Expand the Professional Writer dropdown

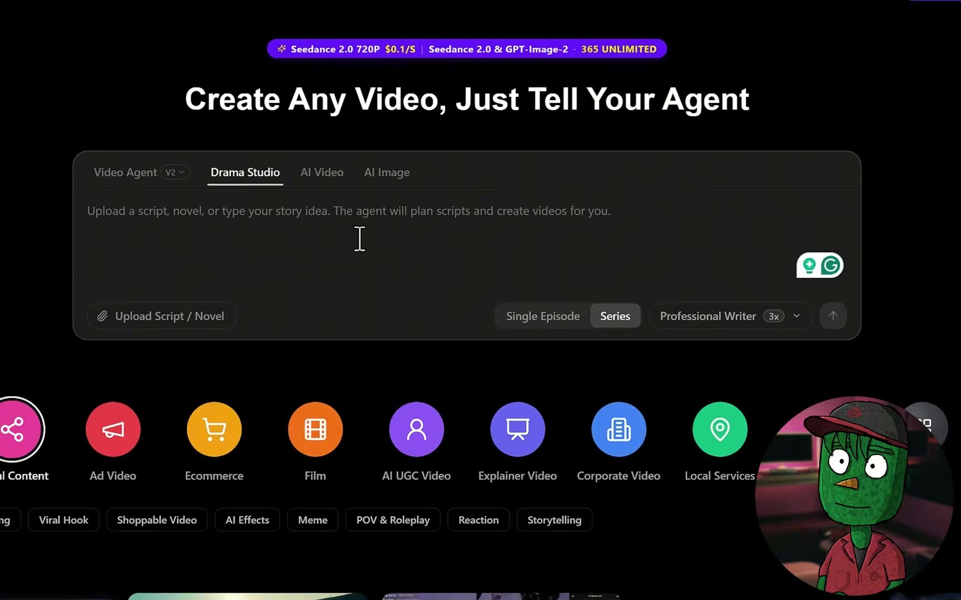pyautogui.click(x=730, y=316)
